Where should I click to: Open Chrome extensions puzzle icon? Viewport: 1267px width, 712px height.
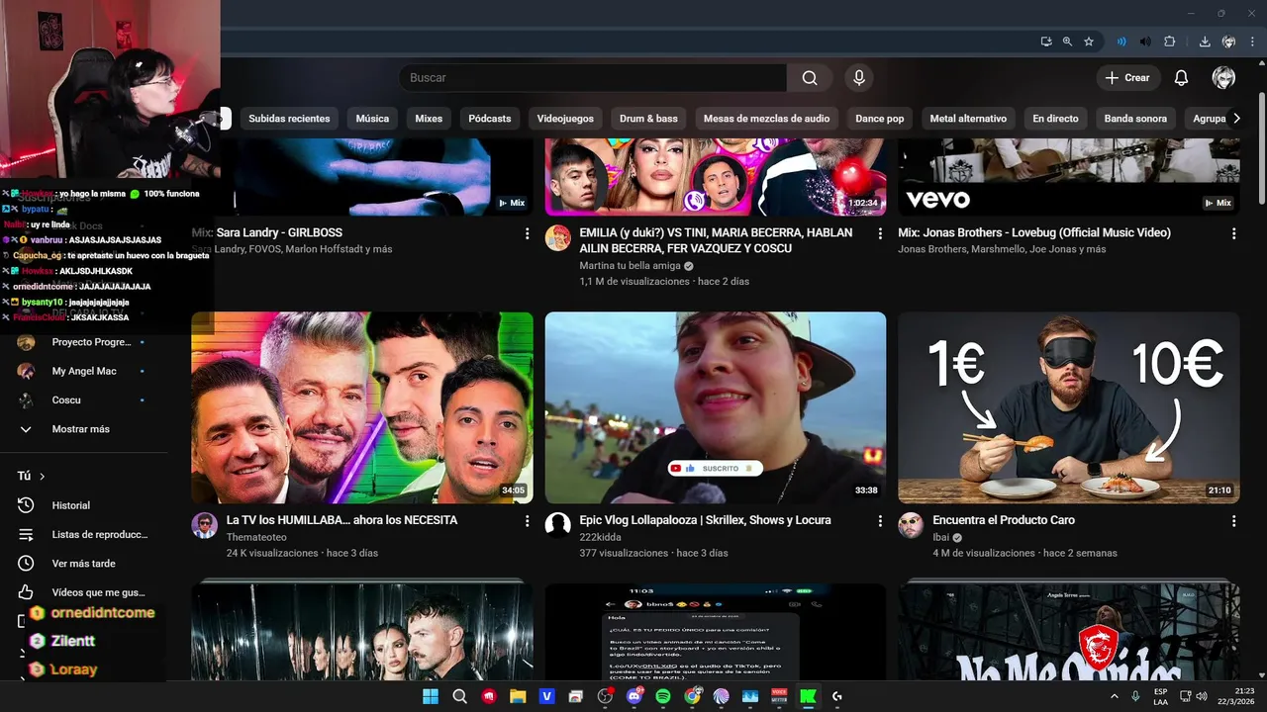1170,42
